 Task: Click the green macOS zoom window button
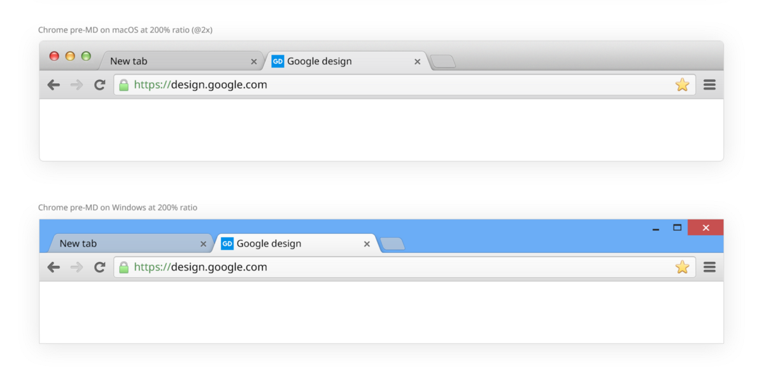click(86, 57)
